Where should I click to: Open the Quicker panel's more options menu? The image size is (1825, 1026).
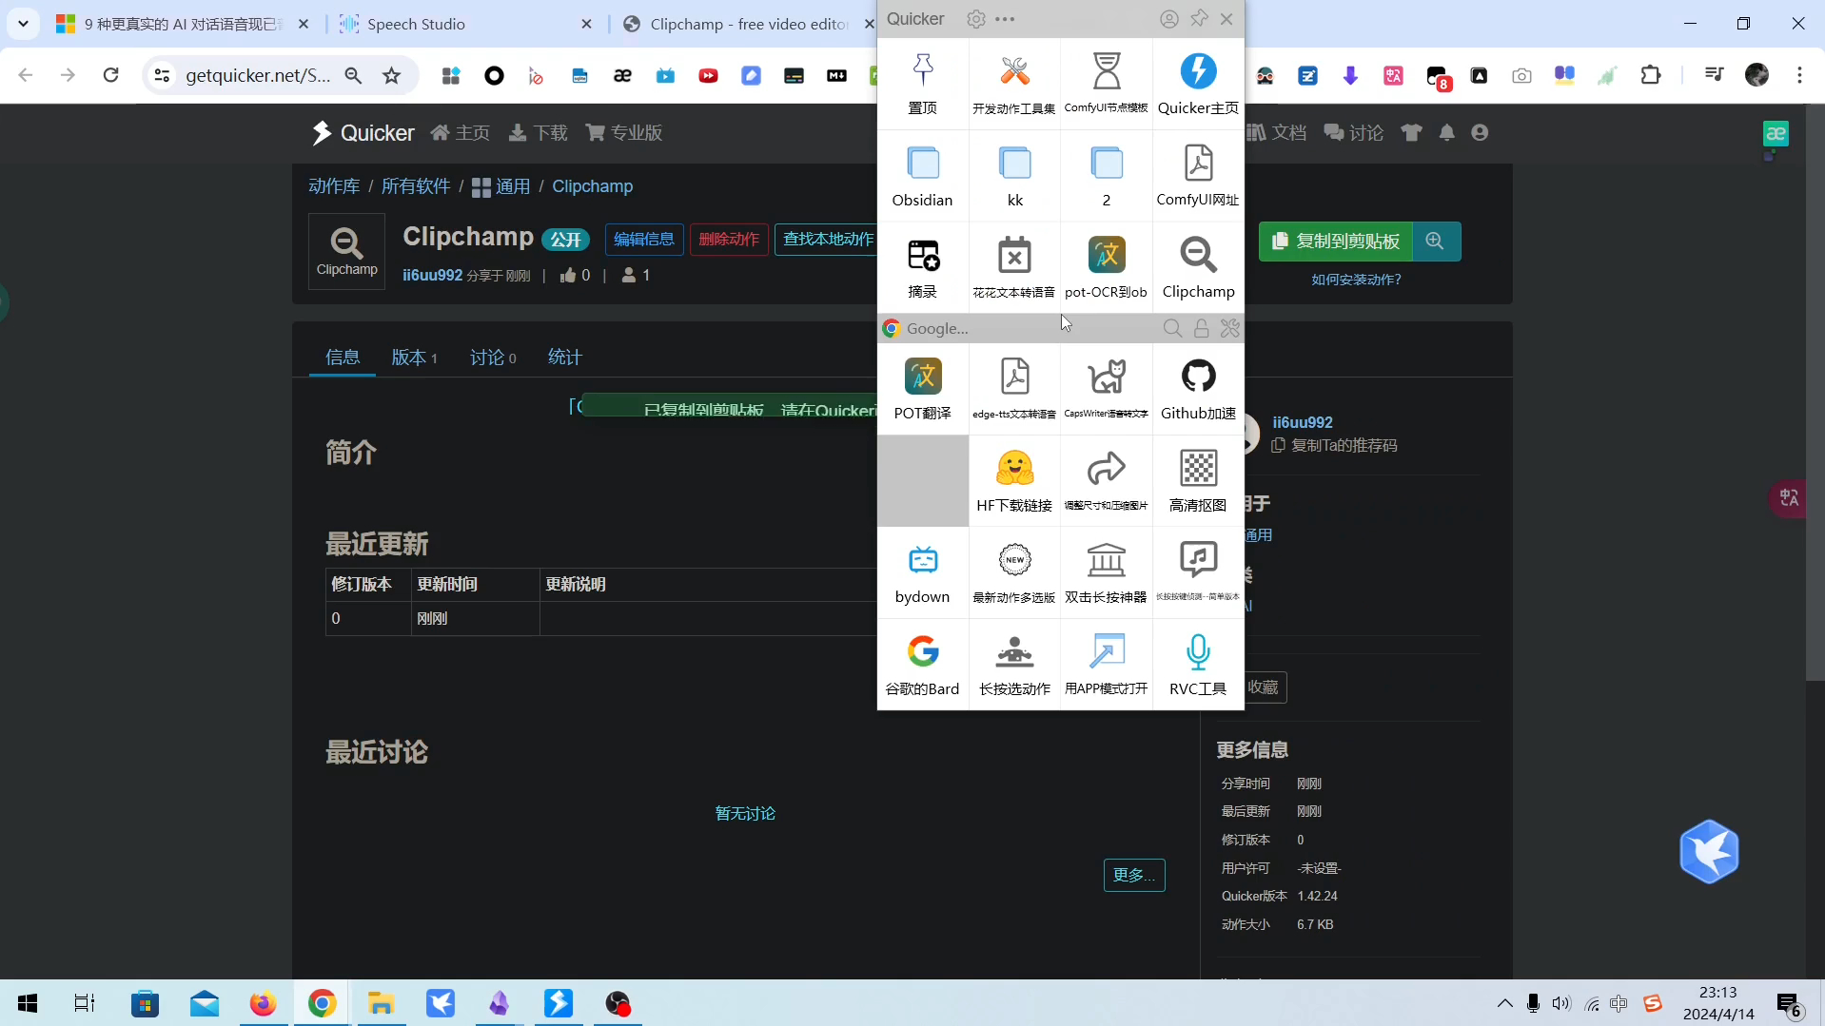1006,19
